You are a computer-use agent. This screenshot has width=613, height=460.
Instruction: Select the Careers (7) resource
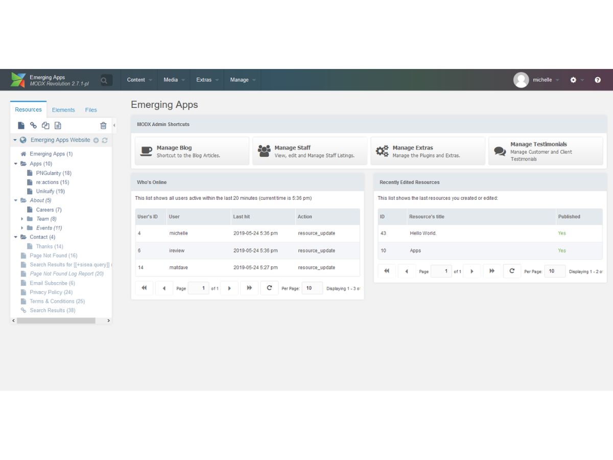[x=49, y=210]
